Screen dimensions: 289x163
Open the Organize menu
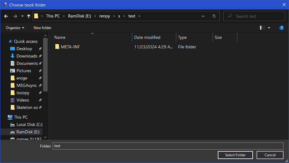tap(15, 28)
